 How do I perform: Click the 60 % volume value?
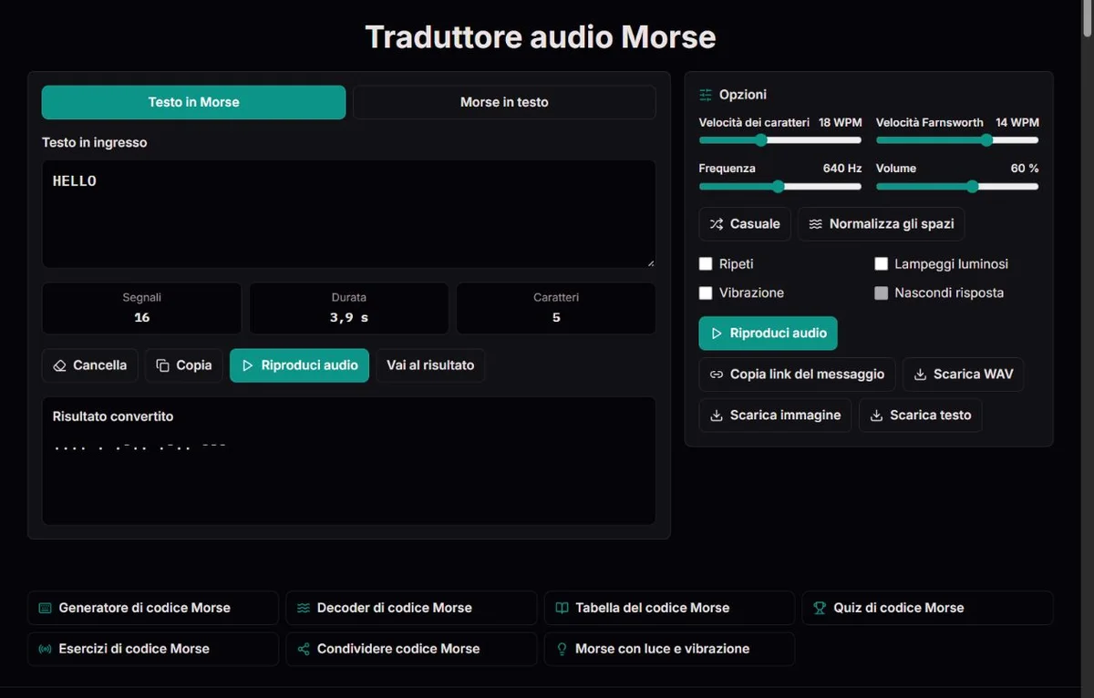click(1025, 169)
